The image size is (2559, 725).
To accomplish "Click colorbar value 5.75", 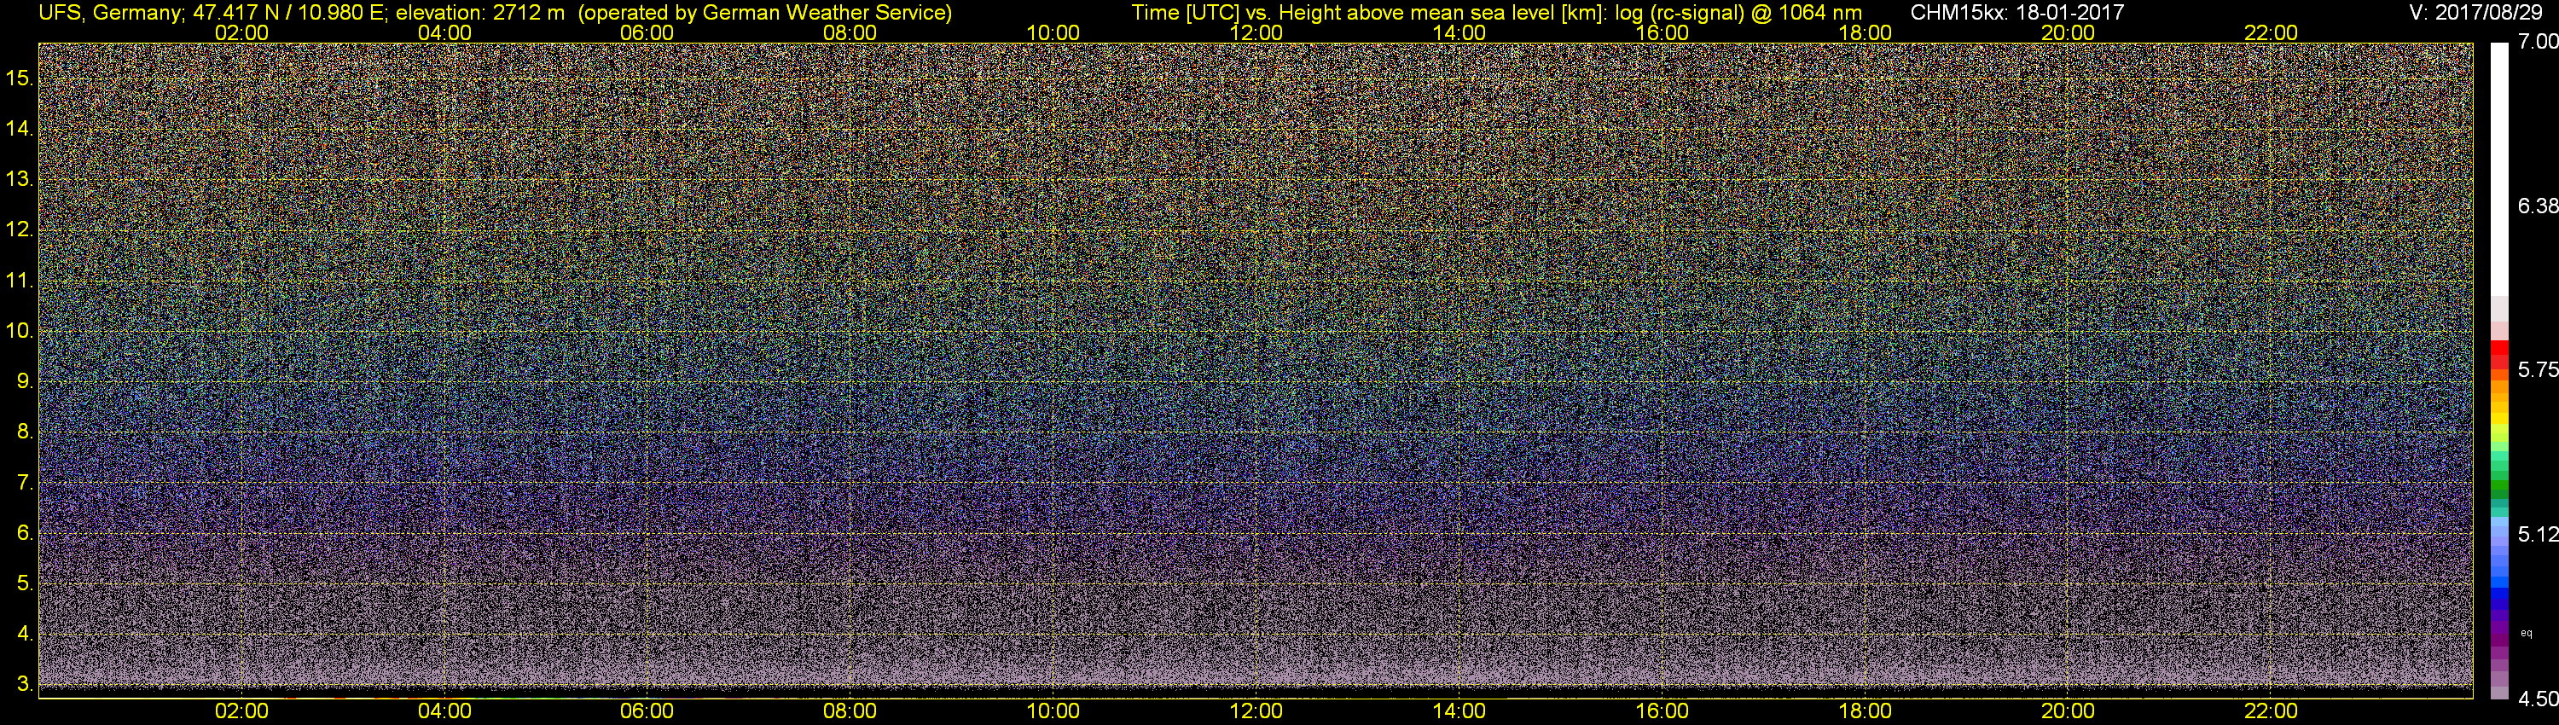I will [2539, 369].
